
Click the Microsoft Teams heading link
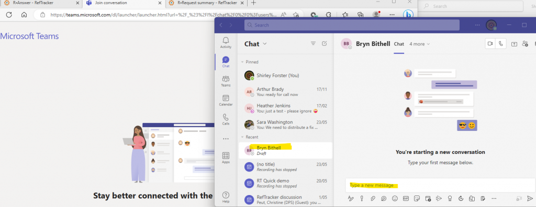29,36
